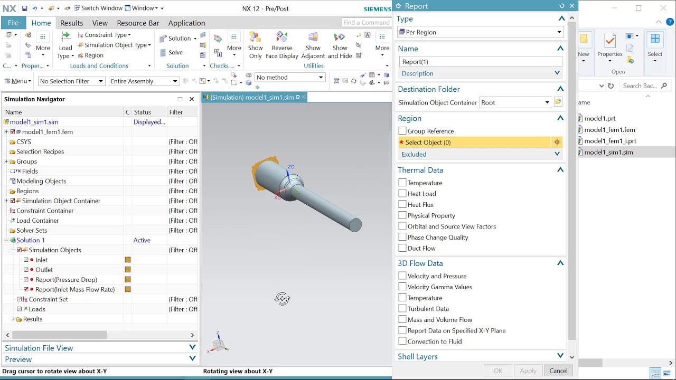Image resolution: width=676 pixels, height=380 pixels.
Task: Open the Root container dropdown
Action: (515, 102)
